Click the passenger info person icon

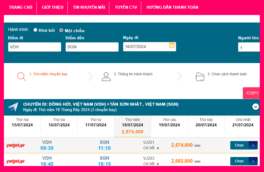106,77
